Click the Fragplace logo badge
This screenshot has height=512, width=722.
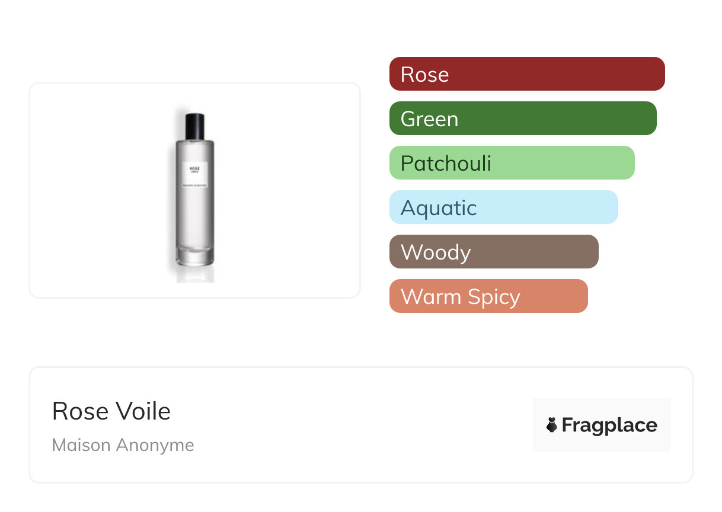pos(601,425)
